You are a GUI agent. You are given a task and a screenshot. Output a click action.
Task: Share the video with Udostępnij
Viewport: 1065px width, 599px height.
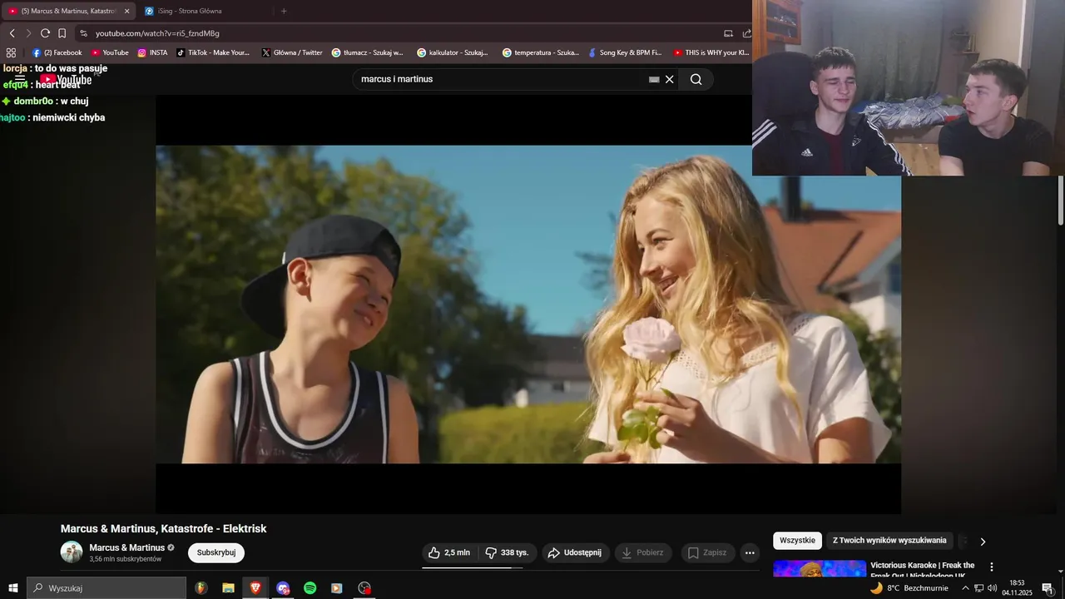575,552
